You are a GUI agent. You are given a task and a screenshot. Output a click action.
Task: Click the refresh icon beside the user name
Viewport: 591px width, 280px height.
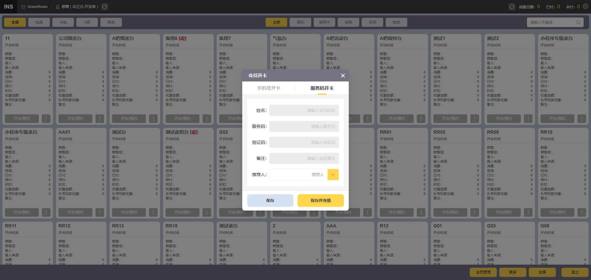[105, 7]
